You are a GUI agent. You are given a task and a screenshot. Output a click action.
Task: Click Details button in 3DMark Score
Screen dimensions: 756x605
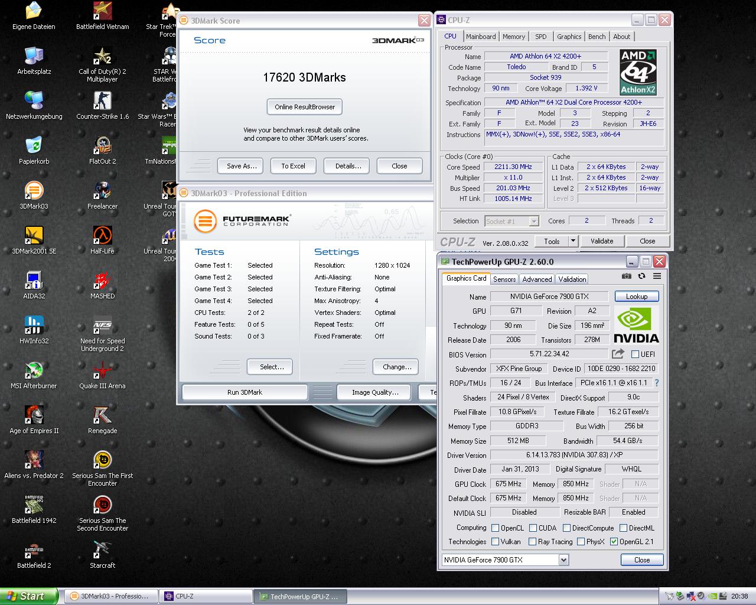pyautogui.click(x=348, y=166)
